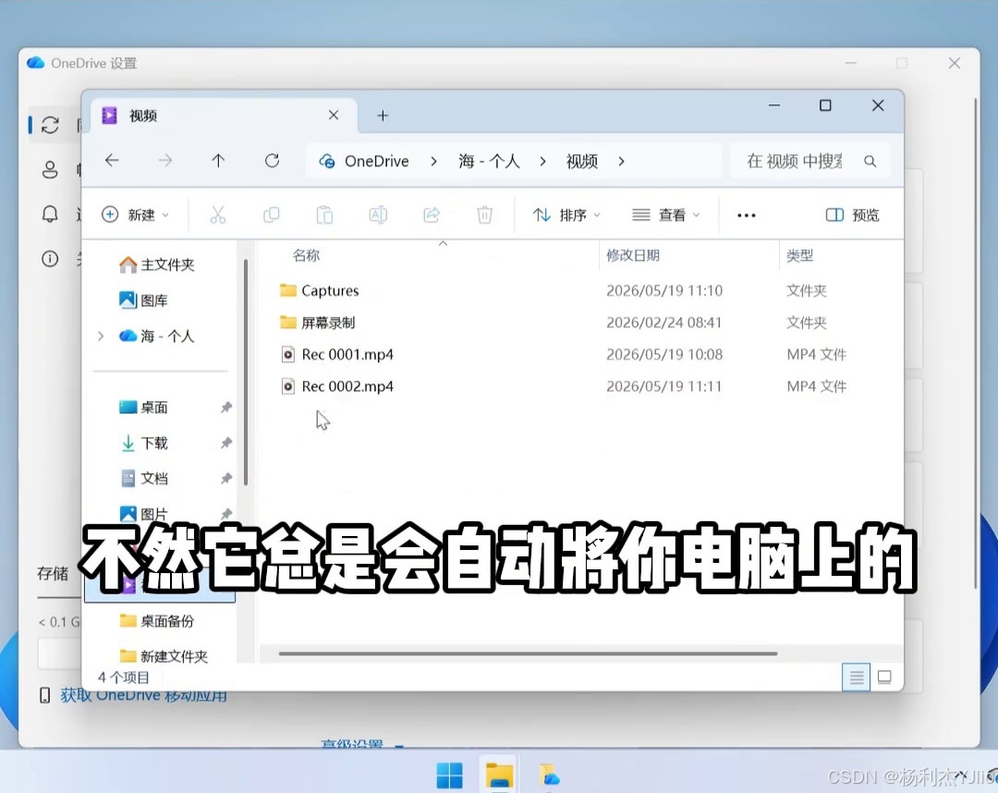
Task: Open 主文件夹 in navigation pane
Action: click(156, 264)
